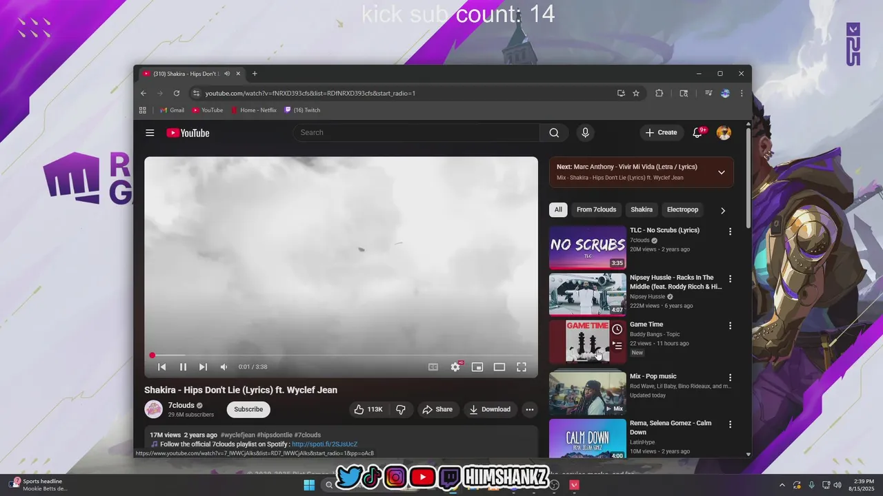The width and height of the screenshot is (883, 496).
Task: Search with your voice microphone icon
Action: pos(585,133)
